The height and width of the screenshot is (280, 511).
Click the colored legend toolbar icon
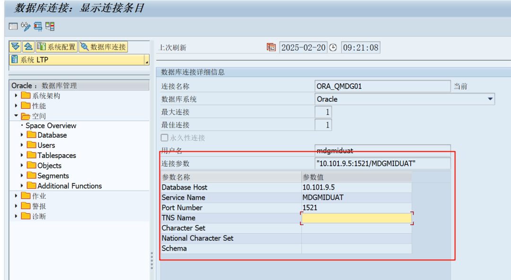(50, 26)
